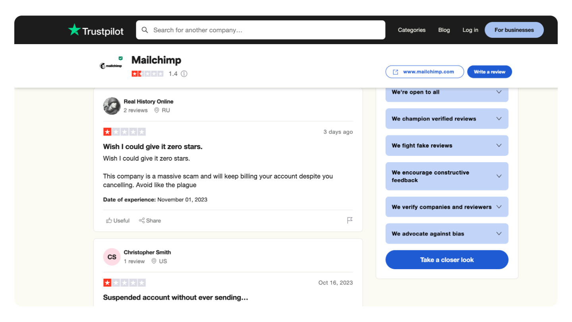Click the Mailchimp company logo
The height and width of the screenshot is (322, 572).
click(111, 66)
